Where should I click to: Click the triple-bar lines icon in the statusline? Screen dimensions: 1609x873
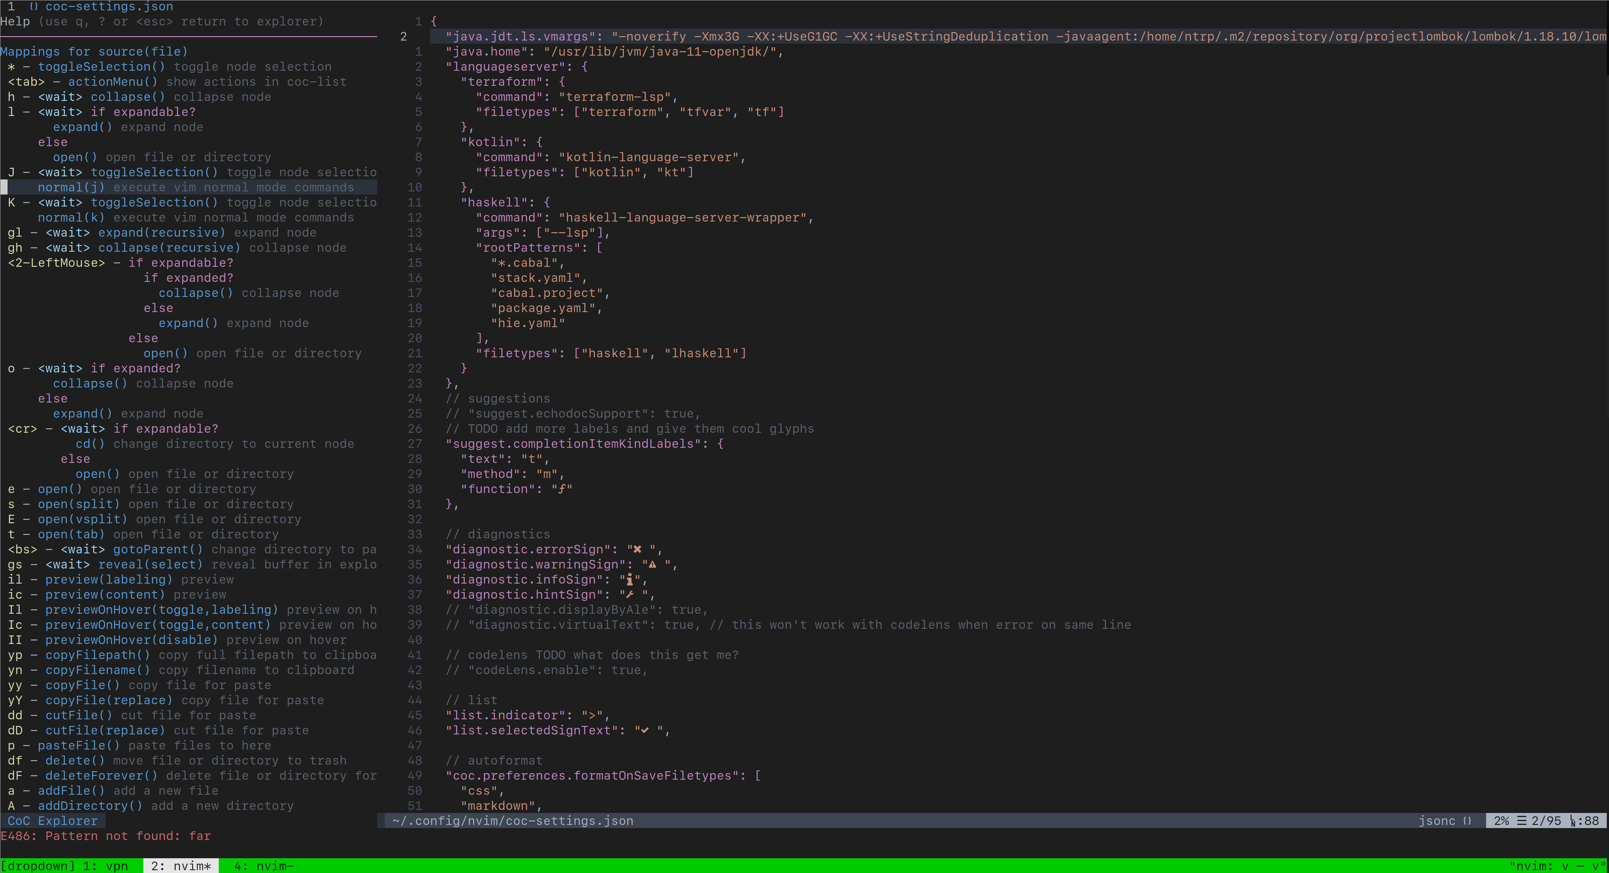click(1522, 820)
